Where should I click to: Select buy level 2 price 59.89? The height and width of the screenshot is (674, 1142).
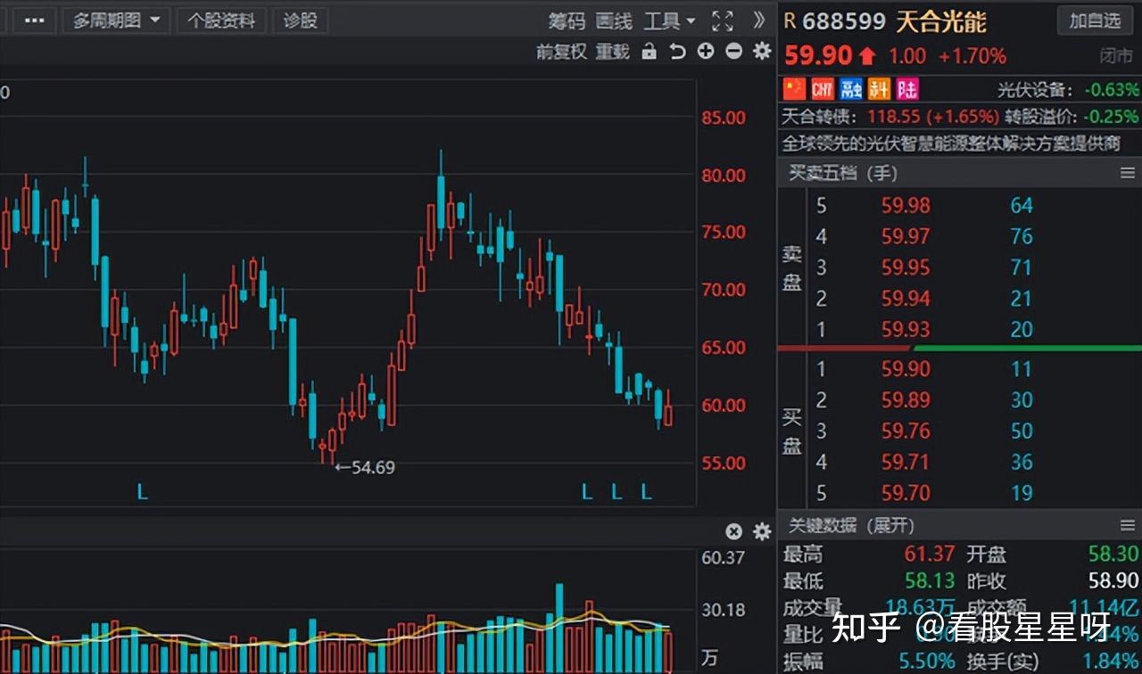[x=906, y=400]
